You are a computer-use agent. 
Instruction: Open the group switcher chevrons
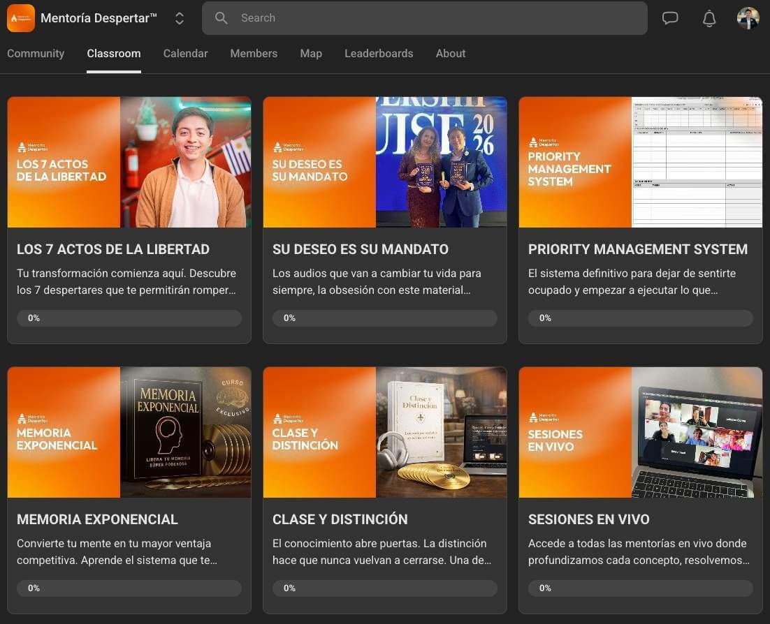click(x=180, y=18)
